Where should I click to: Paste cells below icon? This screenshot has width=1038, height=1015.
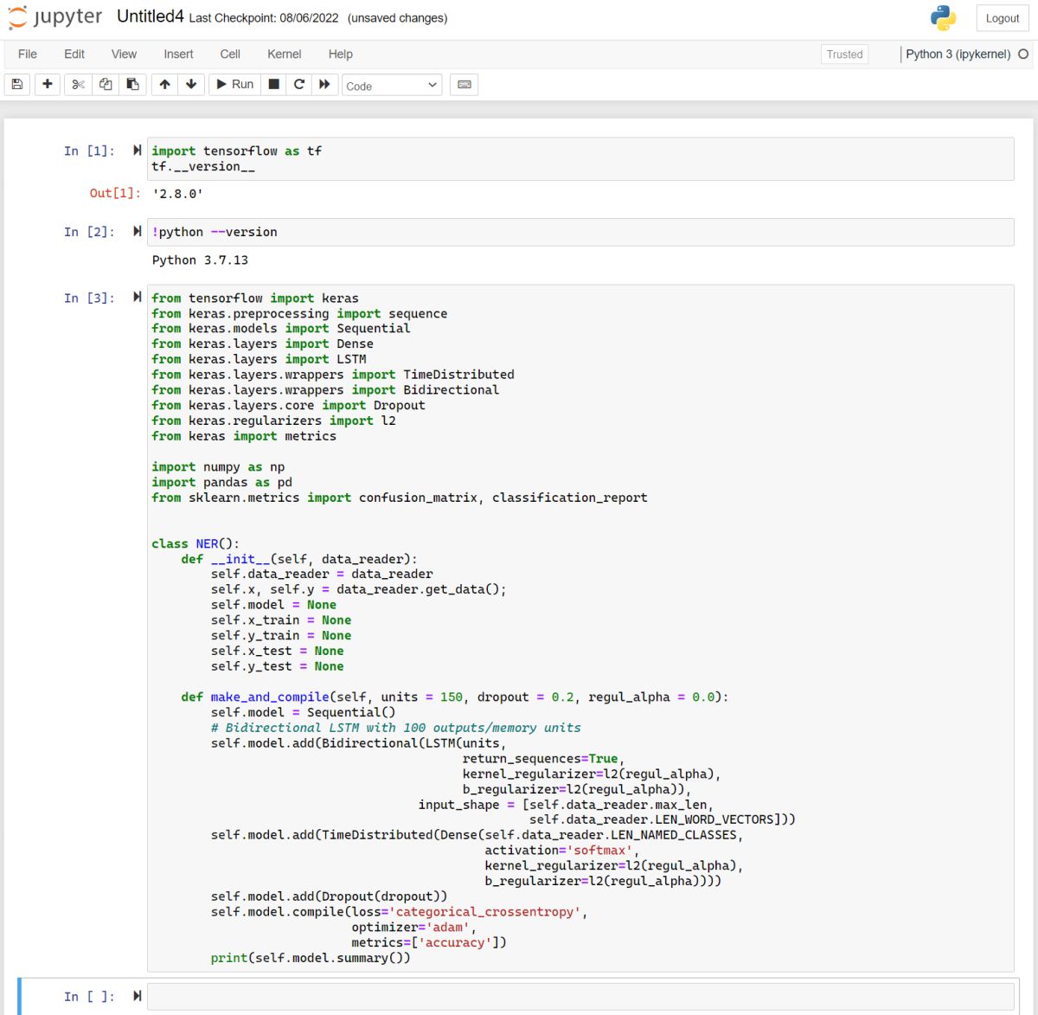coord(132,84)
